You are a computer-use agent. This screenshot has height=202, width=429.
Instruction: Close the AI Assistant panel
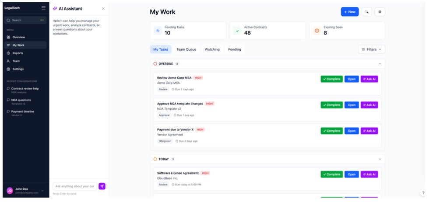pyautogui.click(x=103, y=8)
